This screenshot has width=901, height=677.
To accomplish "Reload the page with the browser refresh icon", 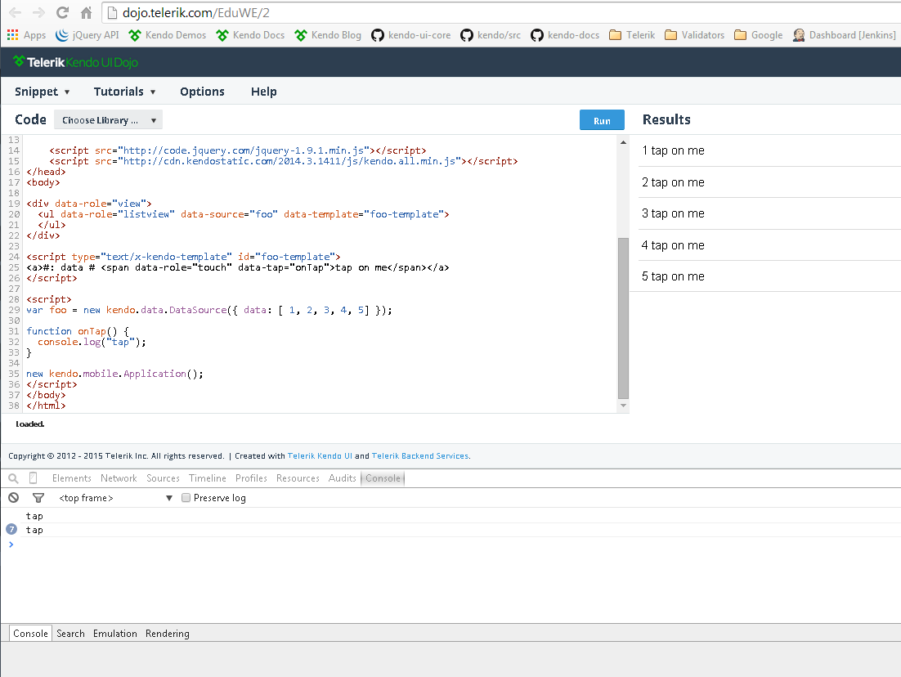I will coord(62,13).
